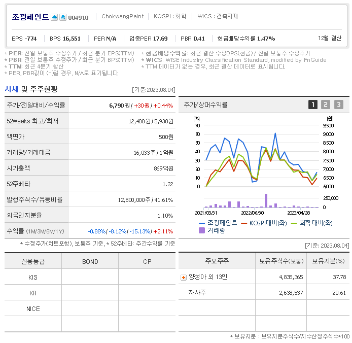Screen dimensions: 352x343
Task: Click the 현금배당수익률 1.47% value
Action: tap(246, 39)
